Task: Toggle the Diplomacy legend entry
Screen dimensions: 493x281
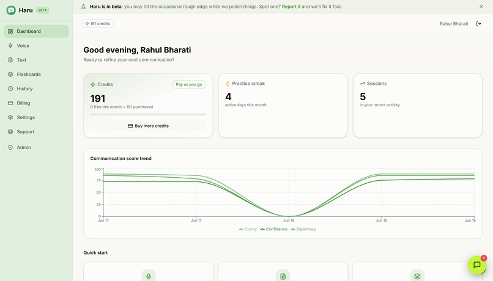Action: pos(303,229)
